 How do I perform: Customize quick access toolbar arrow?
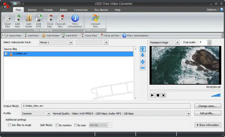[x=23, y=4]
